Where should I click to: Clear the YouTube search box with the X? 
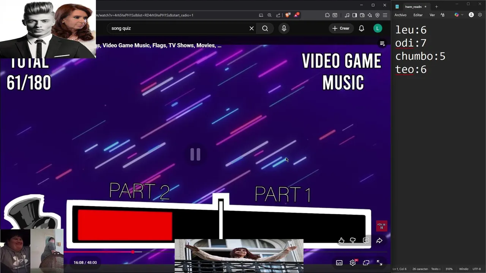[251, 28]
